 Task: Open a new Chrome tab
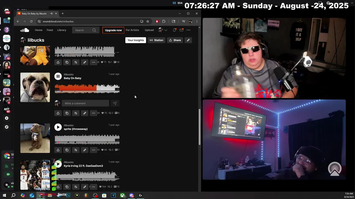pos(63,14)
